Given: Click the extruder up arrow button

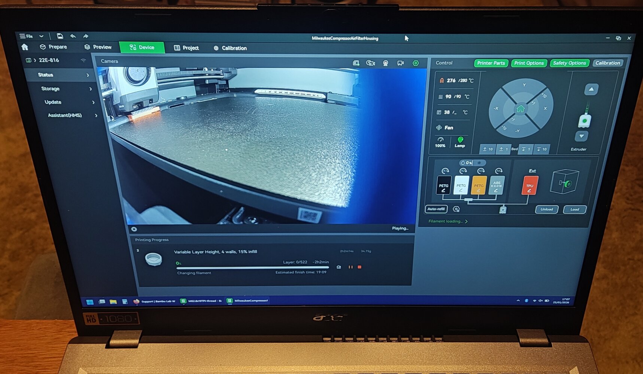Looking at the screenshot, I should [x=591, y=89].
